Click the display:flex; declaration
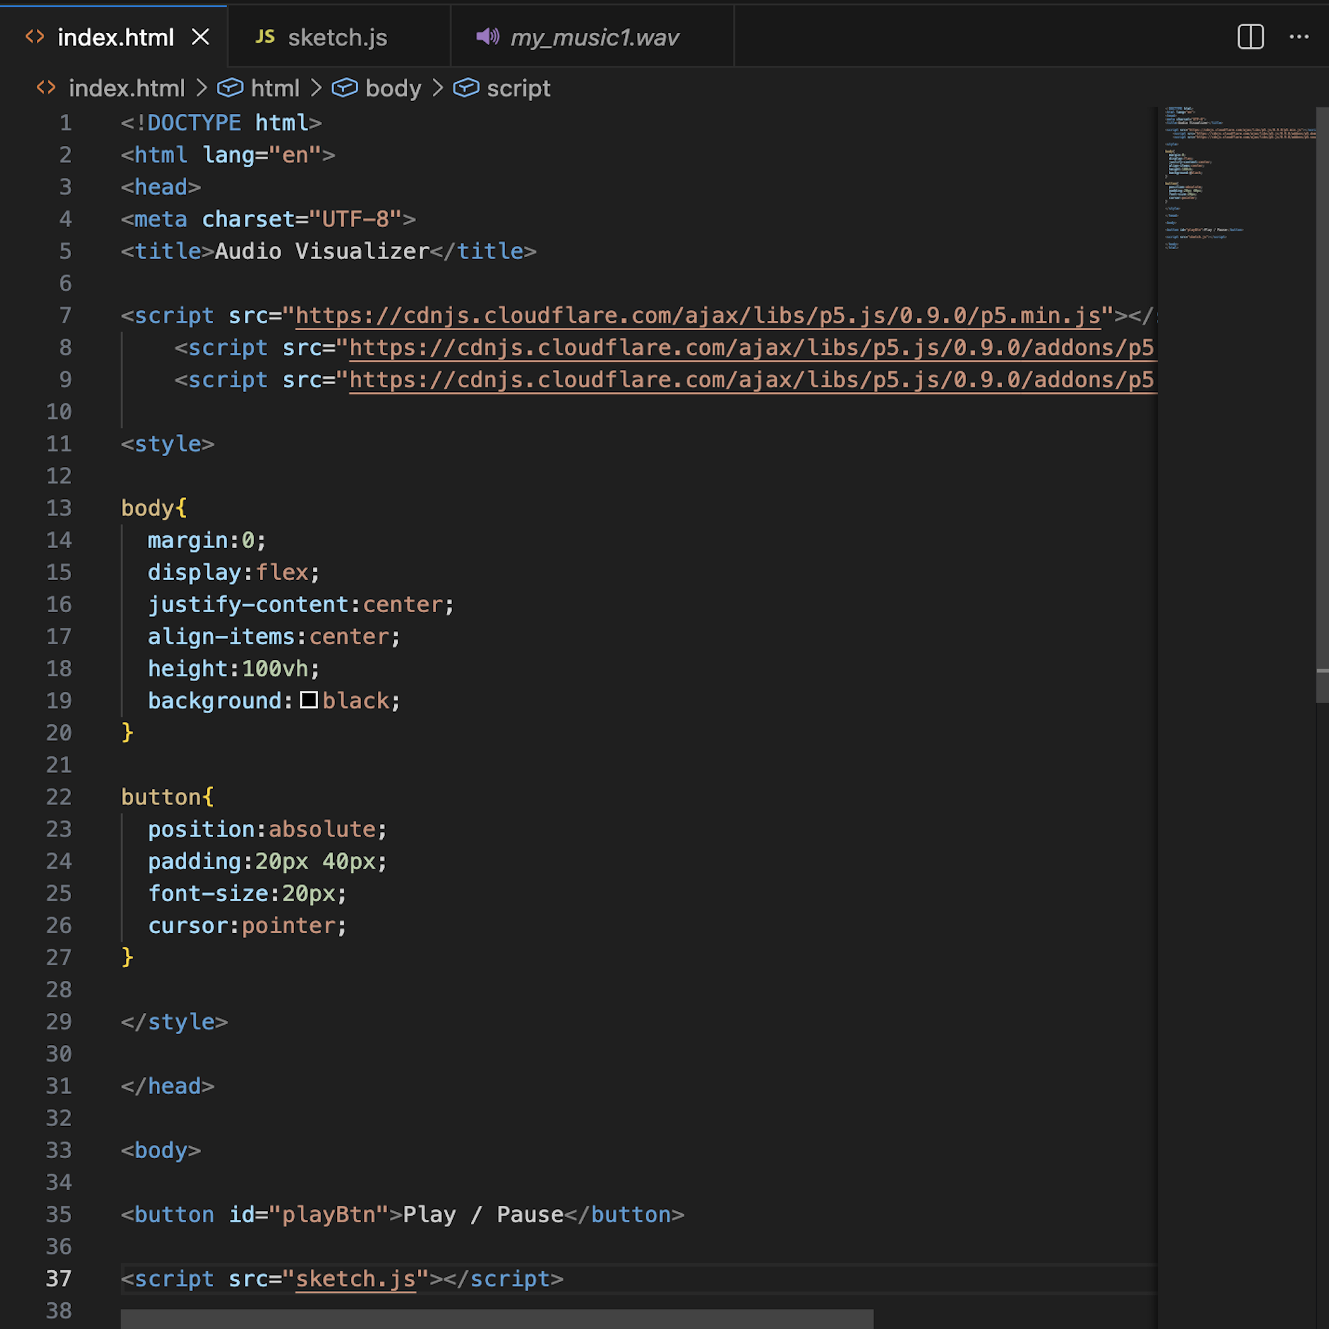1329x1329 pixels. (x=234, y=572)
